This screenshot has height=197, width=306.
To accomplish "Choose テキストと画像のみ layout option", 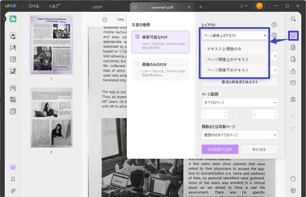I will [235, 49].
